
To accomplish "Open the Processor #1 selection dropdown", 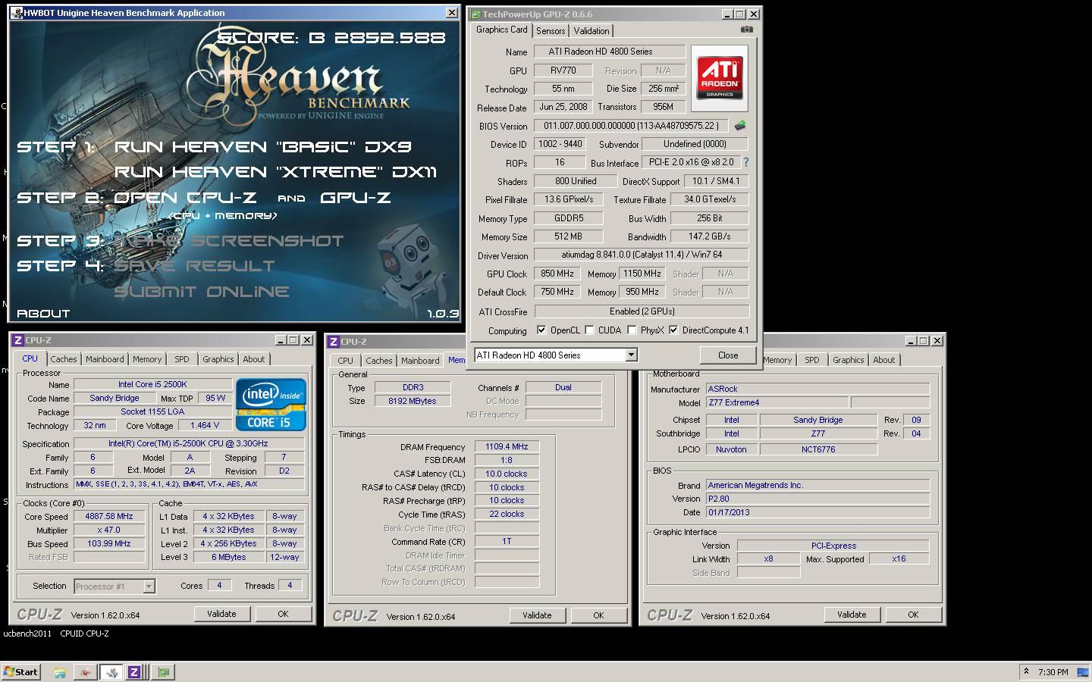I will [x=149, y=586].
